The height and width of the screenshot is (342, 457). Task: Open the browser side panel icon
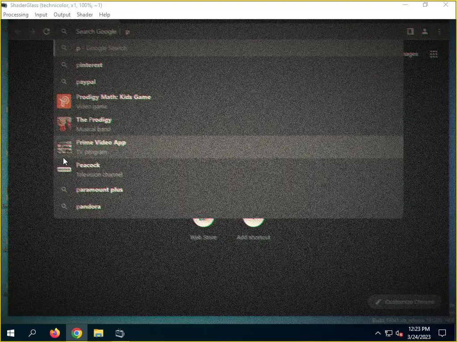[411, 32]
